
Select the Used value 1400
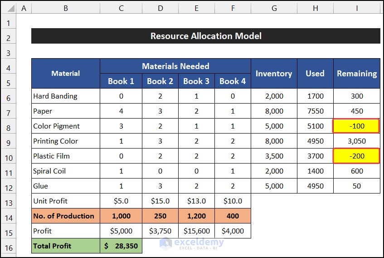315,171
